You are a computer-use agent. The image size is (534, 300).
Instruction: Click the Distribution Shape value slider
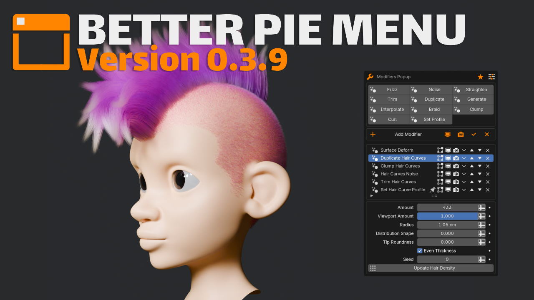(447, 234)
